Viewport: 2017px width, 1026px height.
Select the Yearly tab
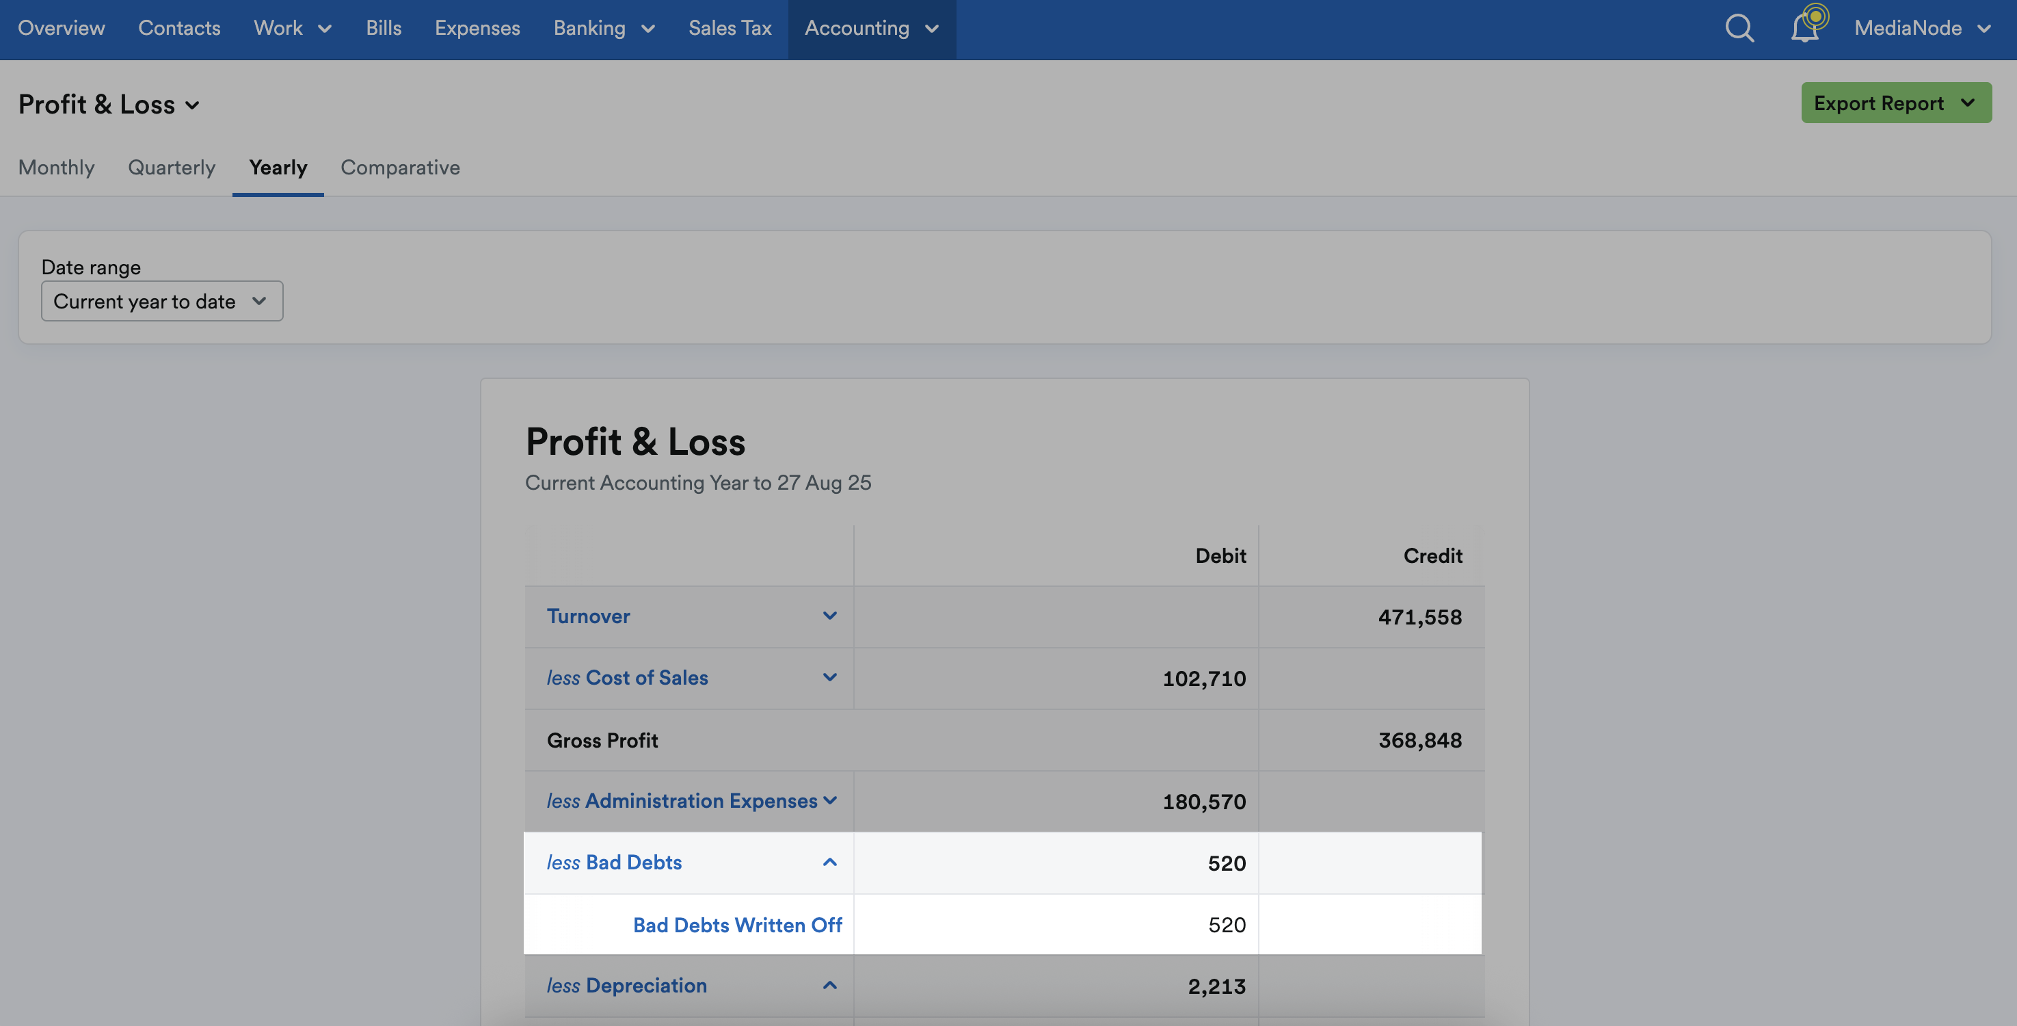[x=278, y=167]
